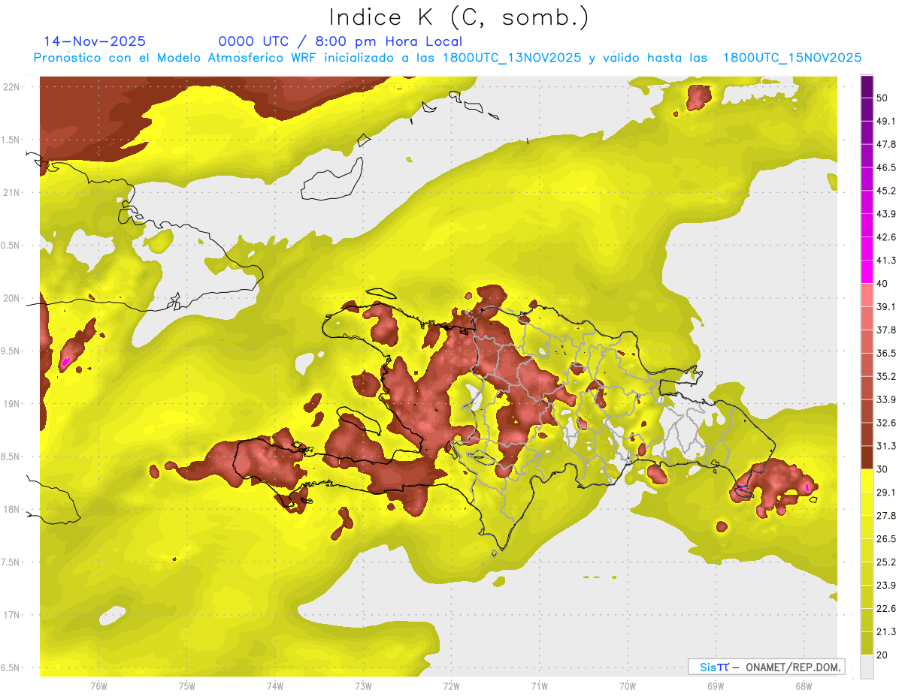This screenshot has height=696, width=902.
Task: Click the colorbar label '42.6'
Action: pyautogui.click(x=886, y=237)
